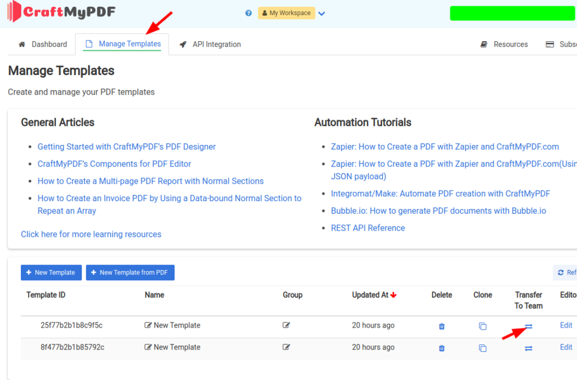Image resolution: width=577 pixels, height=380 pixels.
Task: Edit template 8f477b2b1b85792c in editor
Action: 566,347
